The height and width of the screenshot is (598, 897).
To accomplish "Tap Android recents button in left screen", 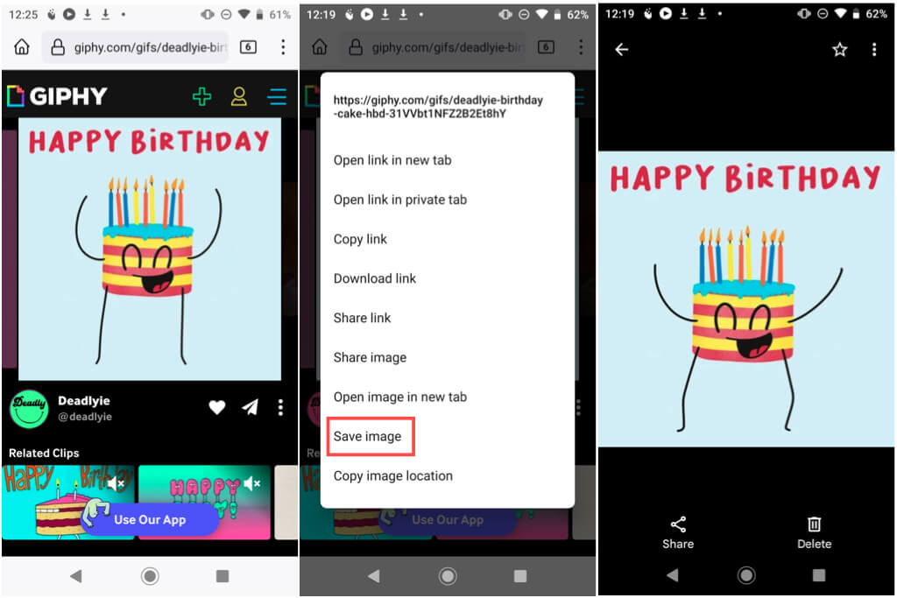I will coord(222,576).
